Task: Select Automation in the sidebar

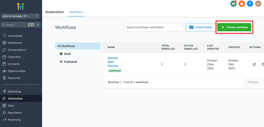Action: (21, 99)
